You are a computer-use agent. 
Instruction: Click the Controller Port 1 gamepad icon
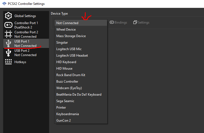pos(8,25)
